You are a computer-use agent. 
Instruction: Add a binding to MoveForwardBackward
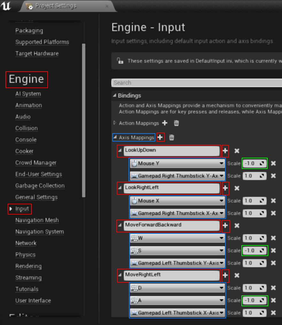click(225, 226)
